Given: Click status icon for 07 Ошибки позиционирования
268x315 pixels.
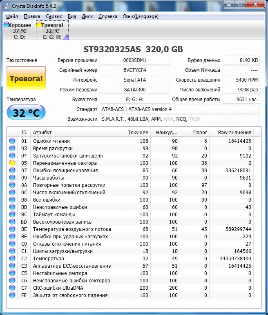Looking at the screenshot, I should point(12,170).
